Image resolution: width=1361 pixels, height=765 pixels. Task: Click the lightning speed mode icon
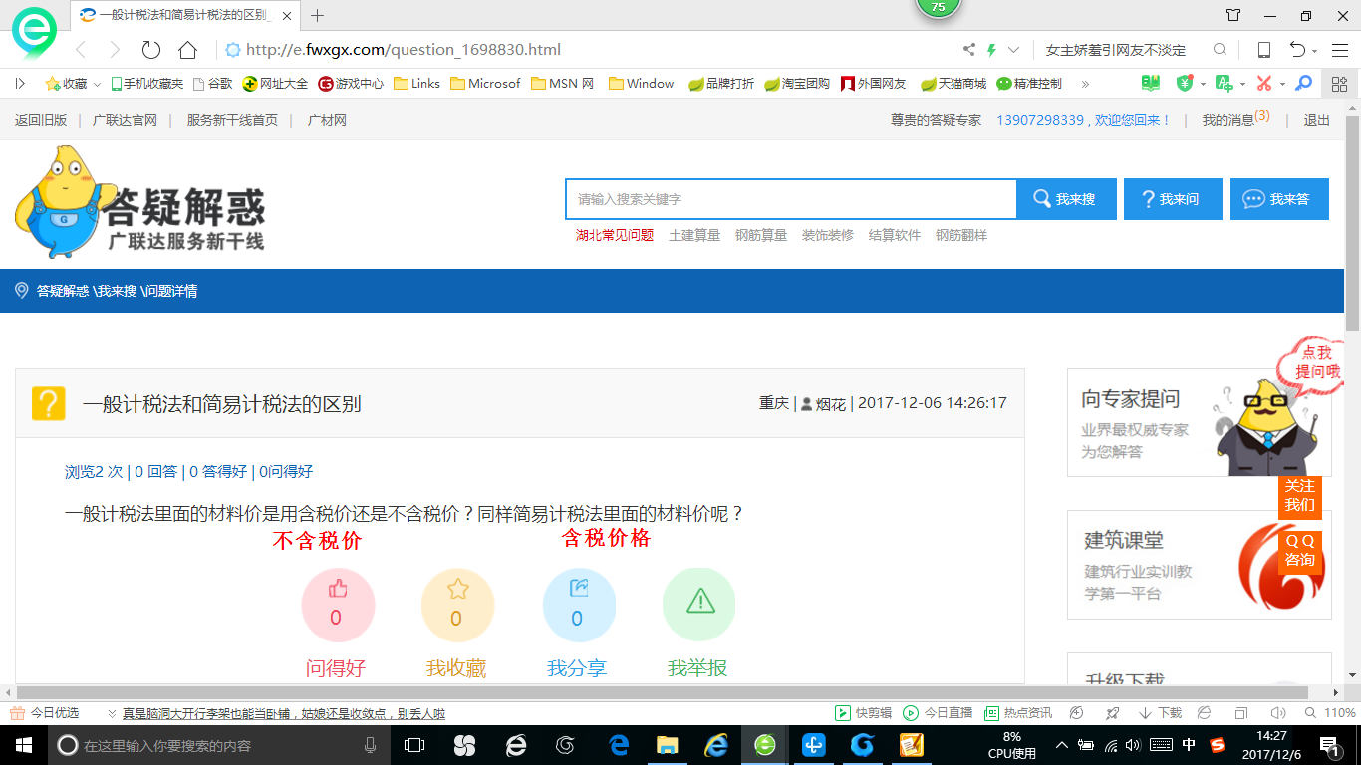[x=991, y=50]
